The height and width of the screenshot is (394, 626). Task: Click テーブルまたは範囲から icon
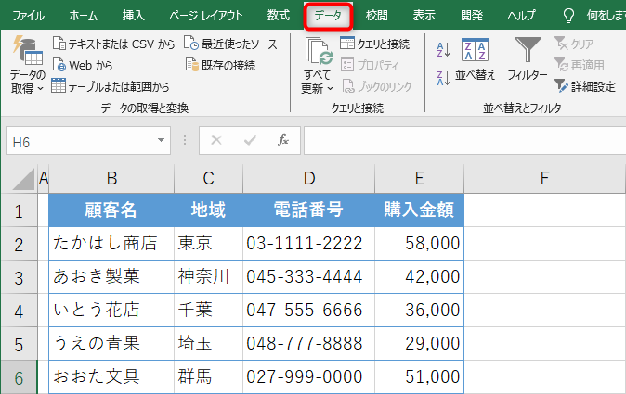[59, 86]
